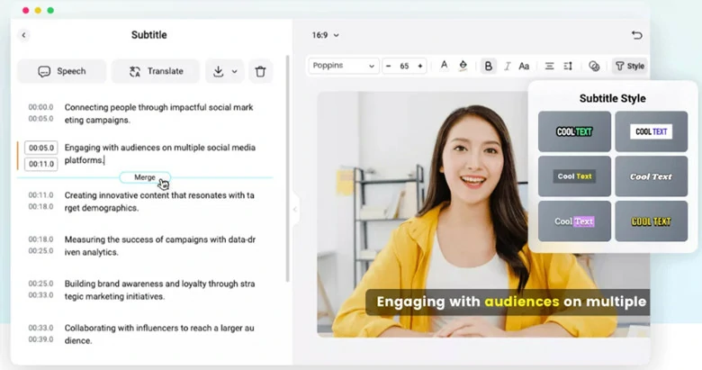This screenshot has height=370, width=702.
Task: Edit the font size value 65
Action: coord(404,66)
